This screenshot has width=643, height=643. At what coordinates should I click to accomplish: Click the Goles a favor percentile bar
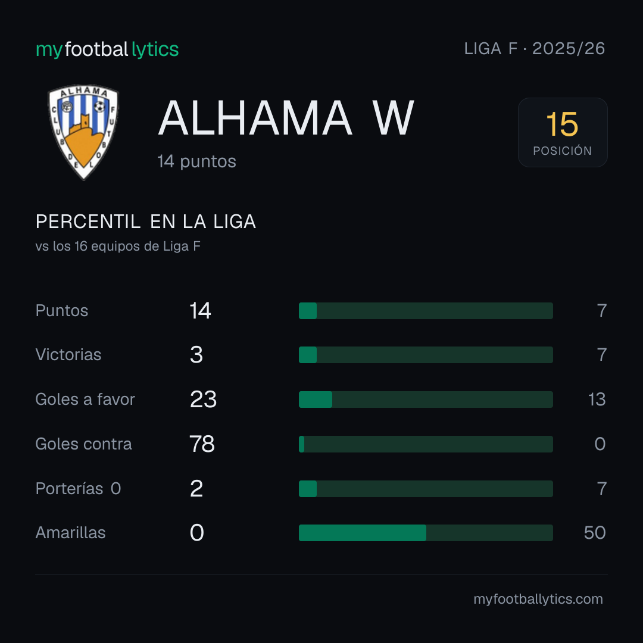(426, 399)
